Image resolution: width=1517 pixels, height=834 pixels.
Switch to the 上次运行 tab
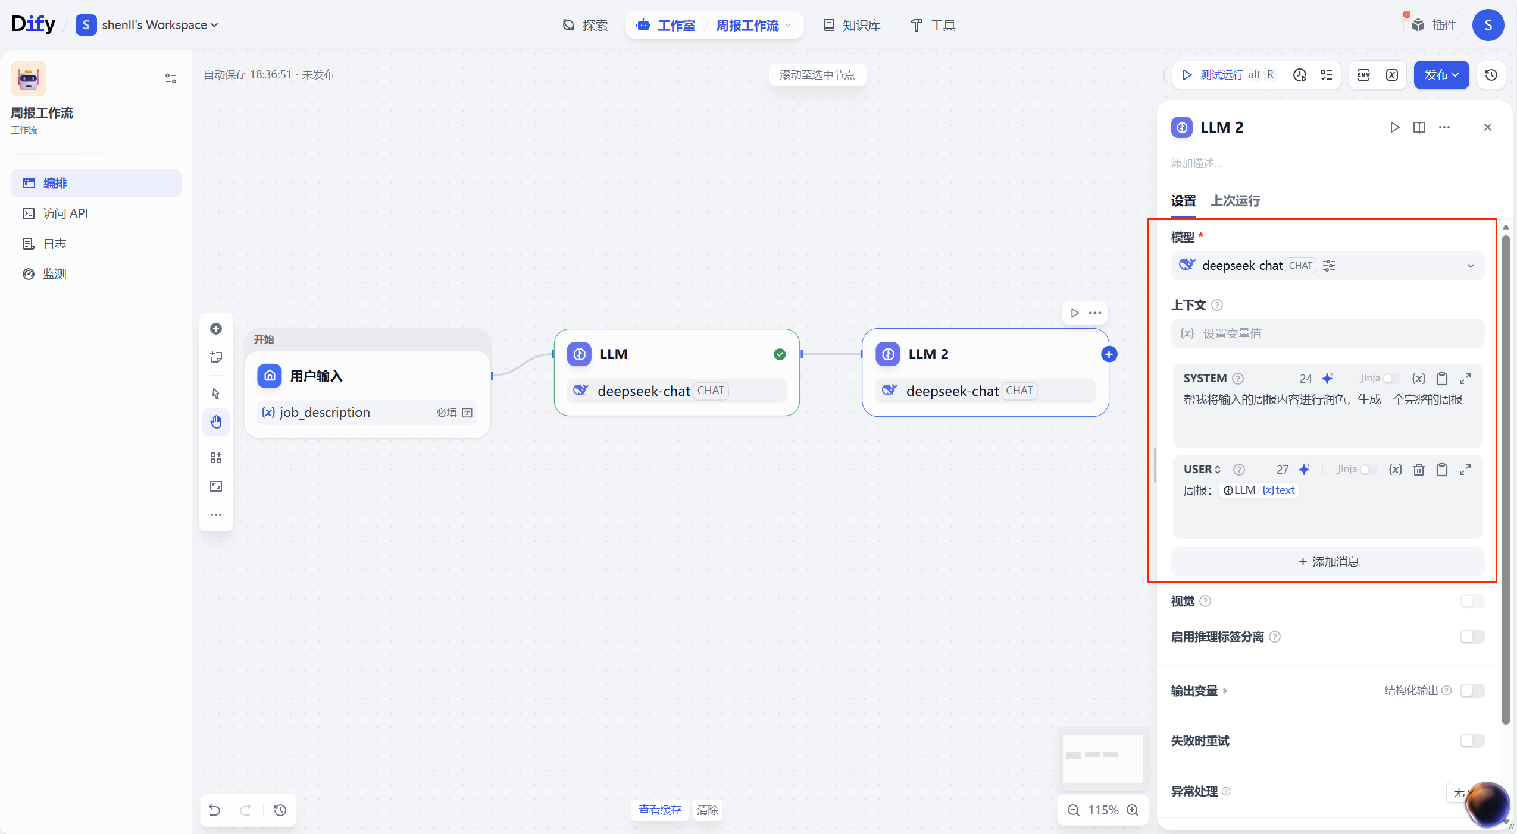(x=1236, y=201)
